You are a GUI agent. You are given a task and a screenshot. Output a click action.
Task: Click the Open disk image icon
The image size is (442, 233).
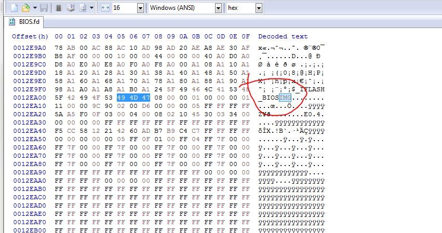(83, 8)
